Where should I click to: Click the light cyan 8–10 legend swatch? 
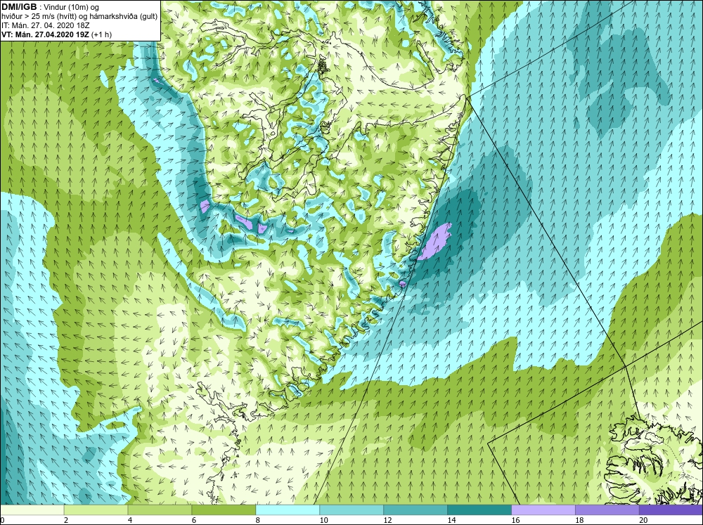point(288,510)
